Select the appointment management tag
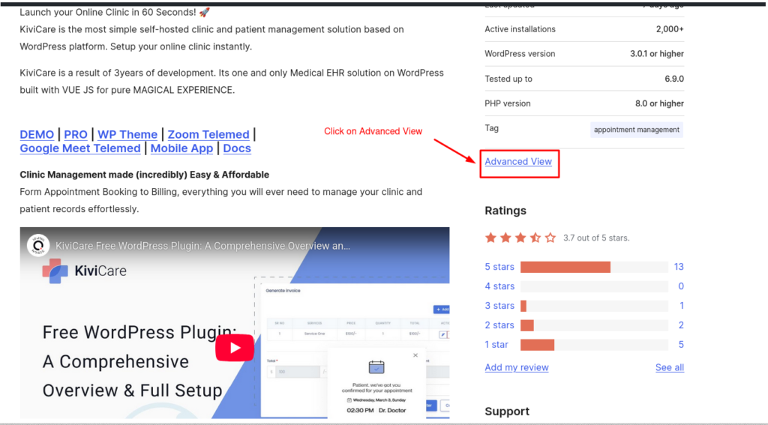 [637, 130]
